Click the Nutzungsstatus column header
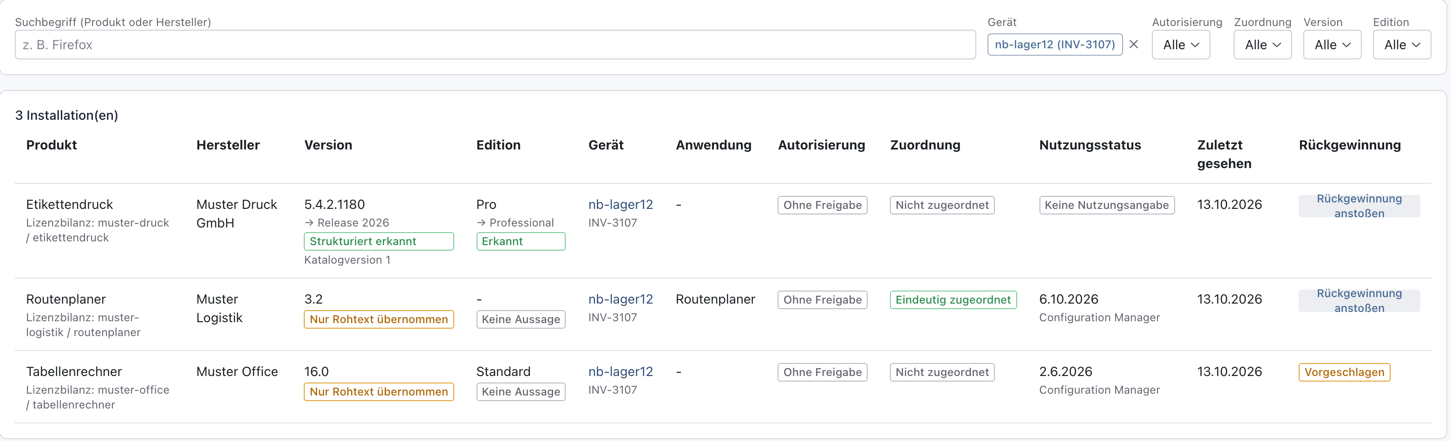This screenshot has height=441, width=1451. pyautogui.click(x=1090, y=145)
